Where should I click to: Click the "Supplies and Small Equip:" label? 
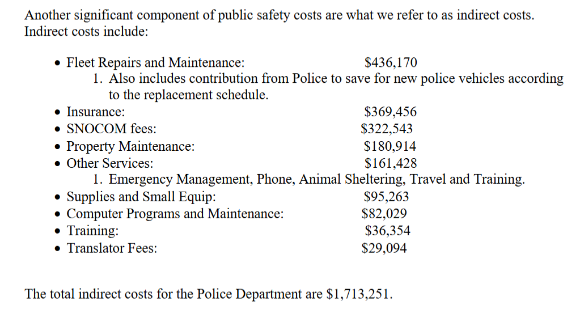click(141, 197)
